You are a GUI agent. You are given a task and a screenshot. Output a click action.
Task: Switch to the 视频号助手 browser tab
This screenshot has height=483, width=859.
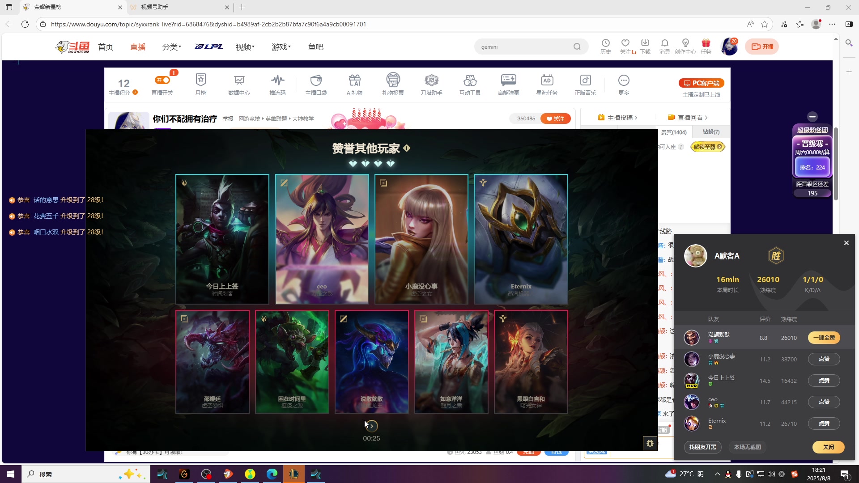click(179, 7)
